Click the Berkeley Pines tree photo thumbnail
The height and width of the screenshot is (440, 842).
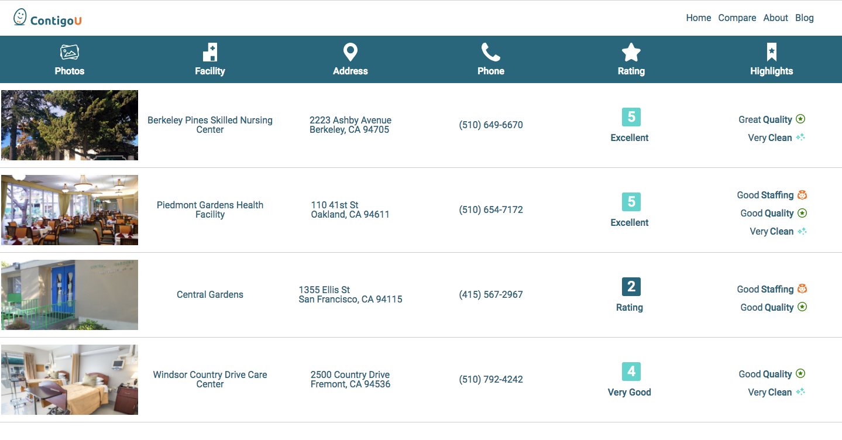coord(70,125)
